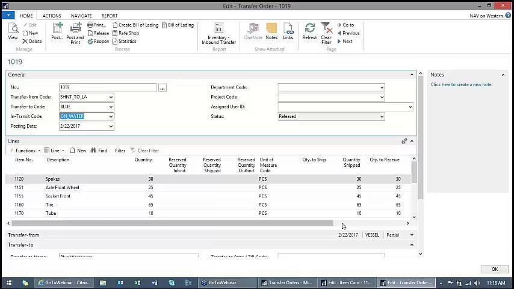Click the No. field assist-edit button
The height and width of the screenshot is (289, 514).
(x=163, y=87)
